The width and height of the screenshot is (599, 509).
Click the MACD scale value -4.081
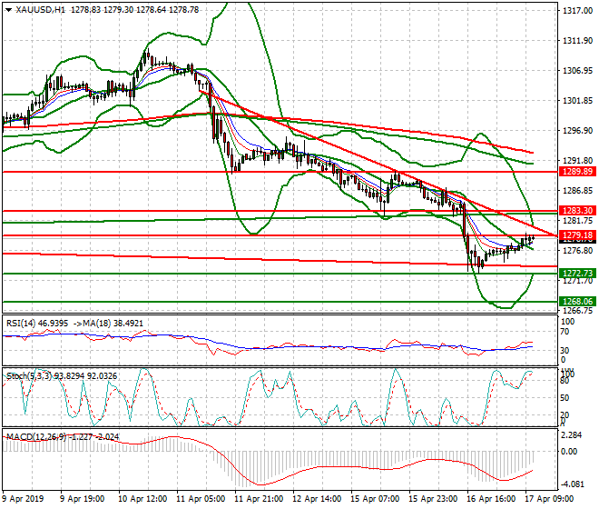point(573,484)
